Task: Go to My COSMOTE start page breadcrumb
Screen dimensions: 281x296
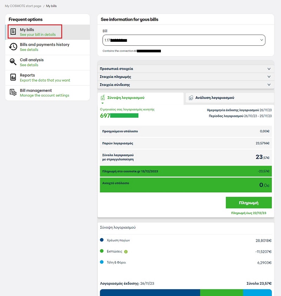Action: [x=23, y=6]
